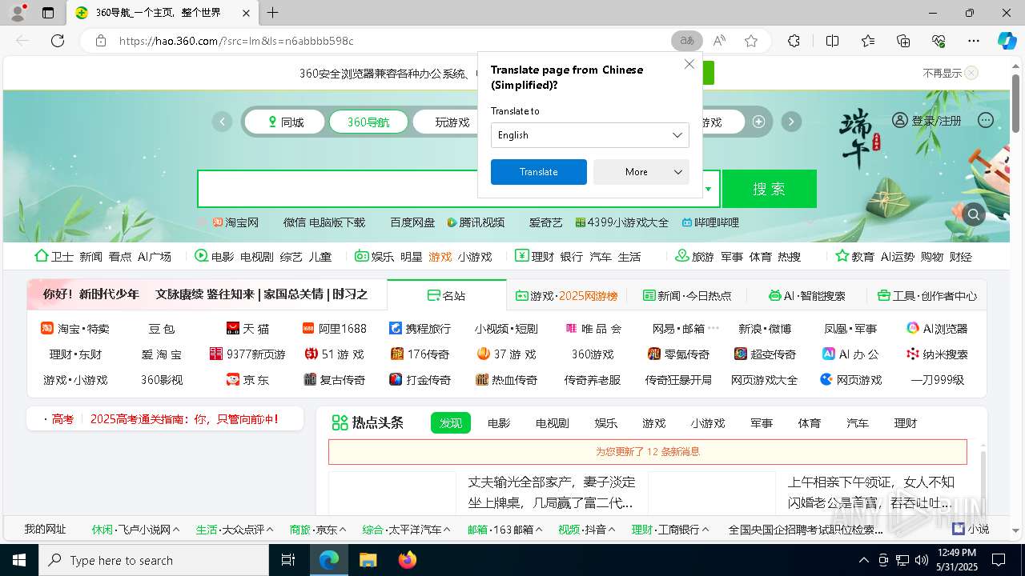
Task: Click the blue Translate button
Action: (x=539, y=172)
